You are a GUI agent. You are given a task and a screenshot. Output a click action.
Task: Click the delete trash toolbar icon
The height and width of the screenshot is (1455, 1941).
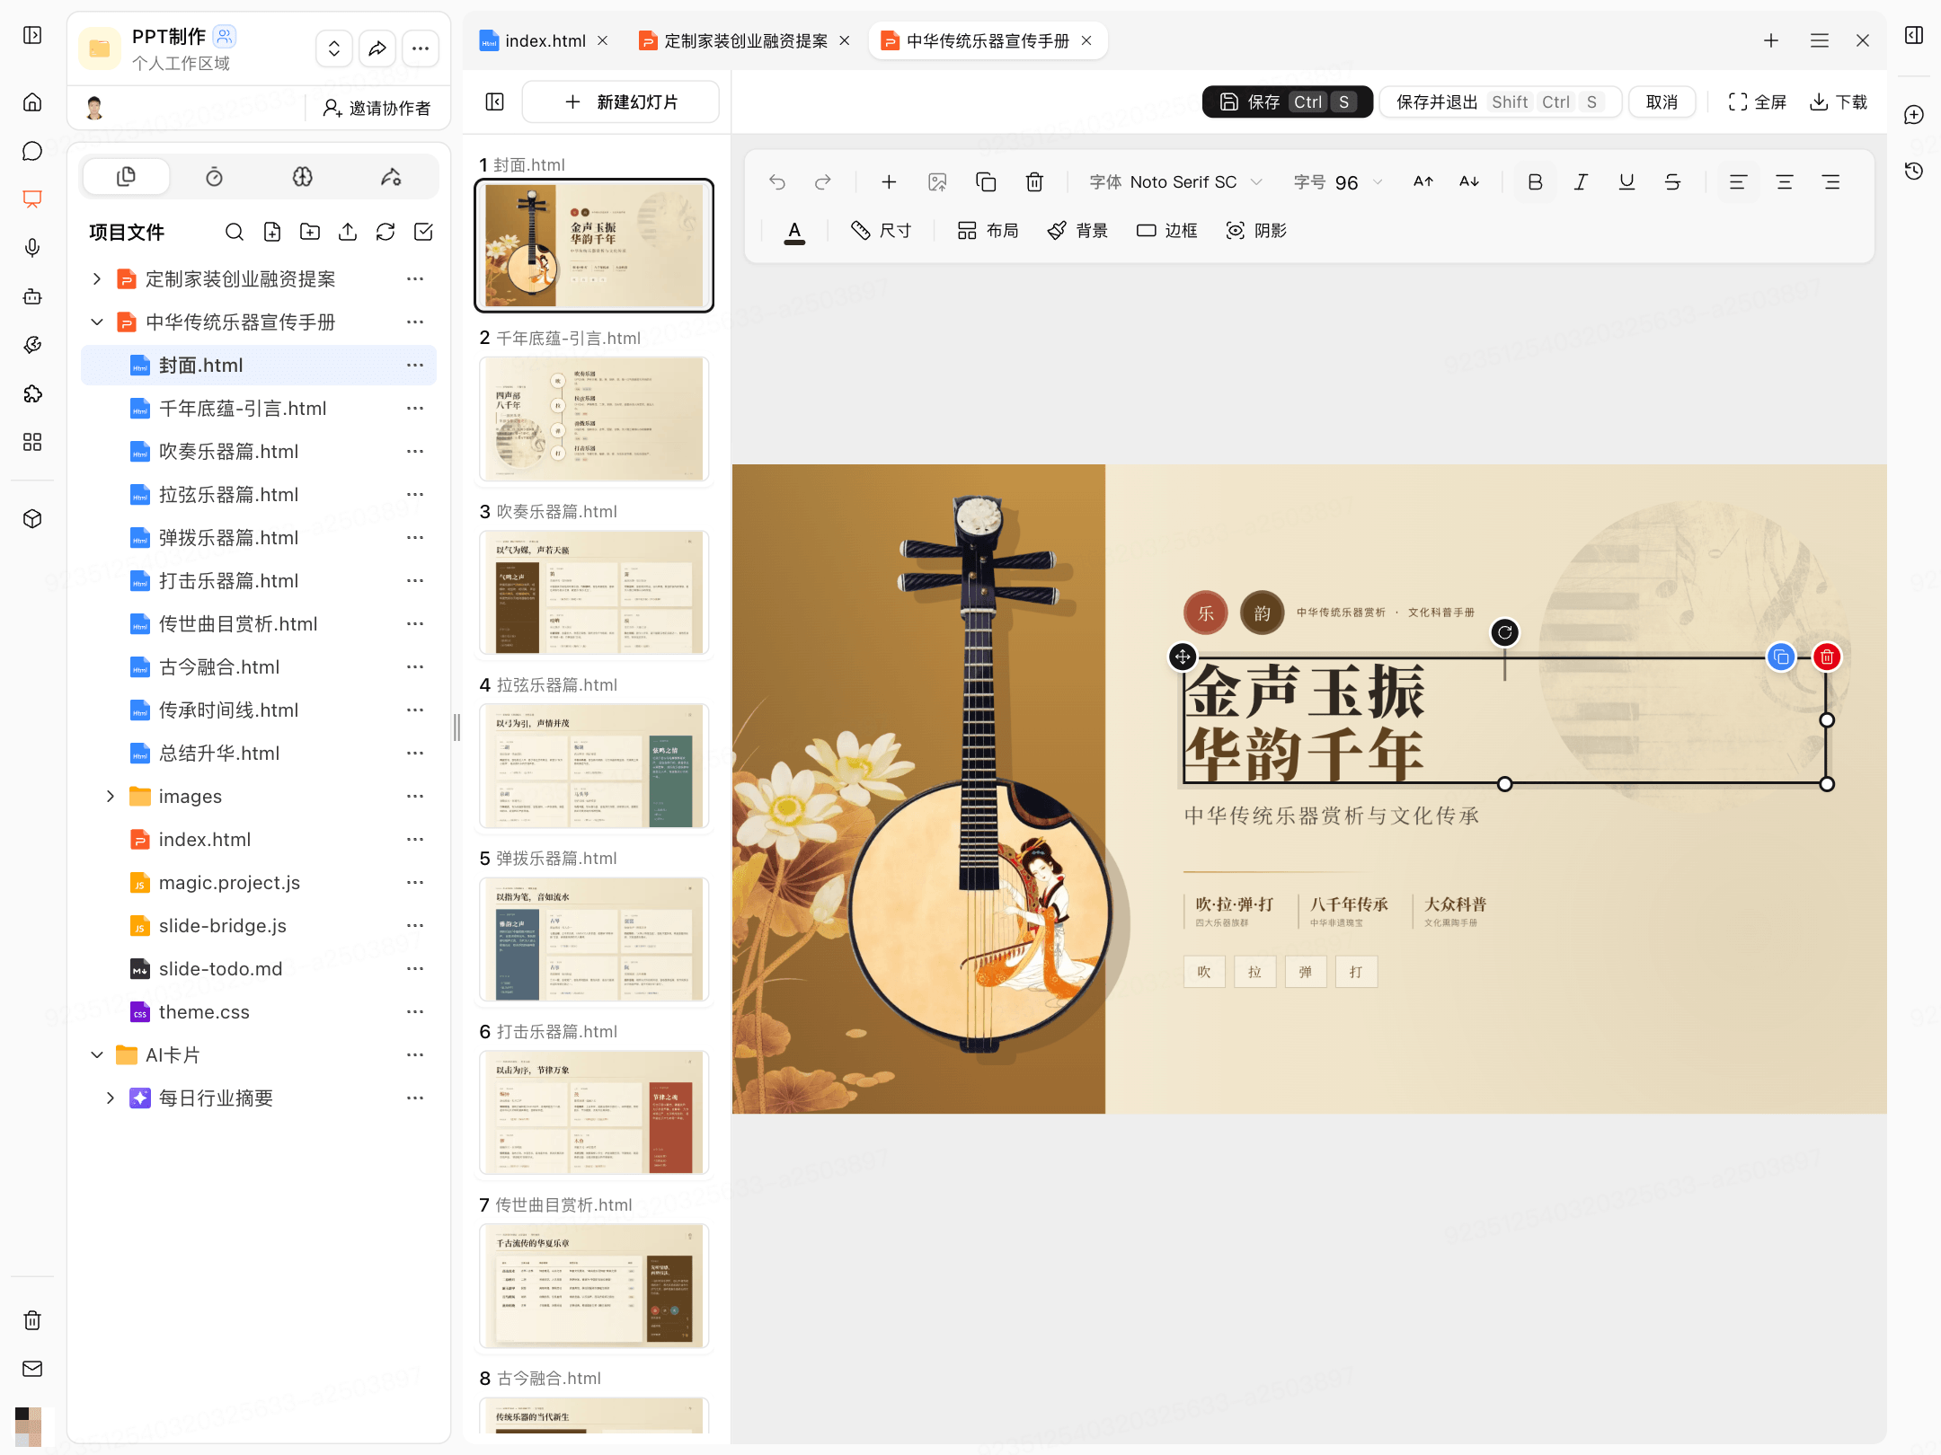pos(1034,182)
